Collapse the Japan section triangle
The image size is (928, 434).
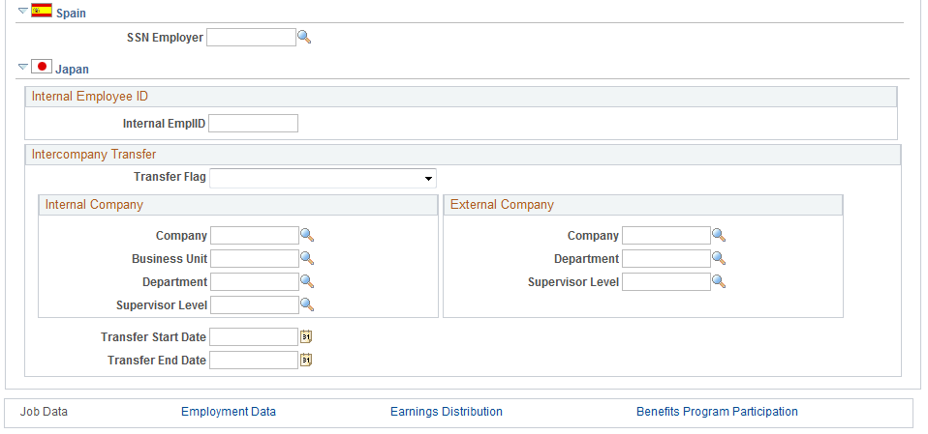click(23, 67)
